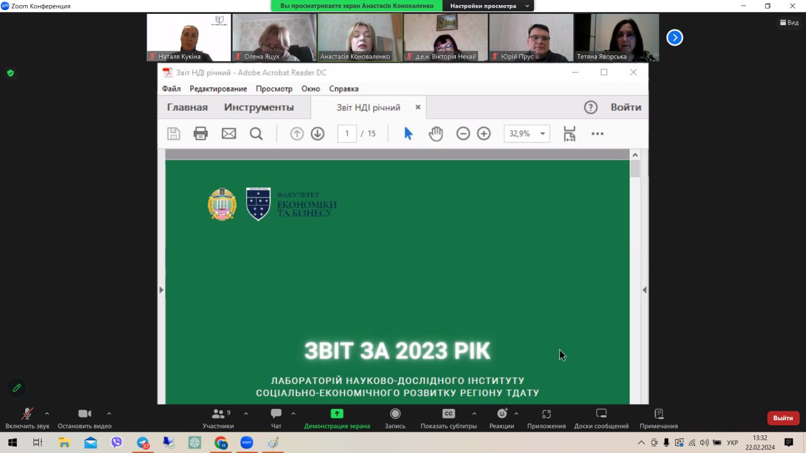The image size is (806, 453).
Task: Expand participants options arrow
Action: point(246,413)
